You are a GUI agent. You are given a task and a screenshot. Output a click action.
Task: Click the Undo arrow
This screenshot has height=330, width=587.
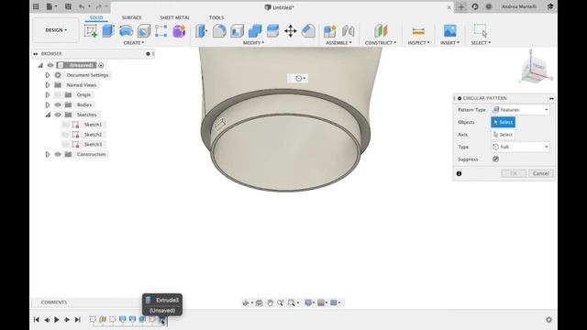(82, 6)
